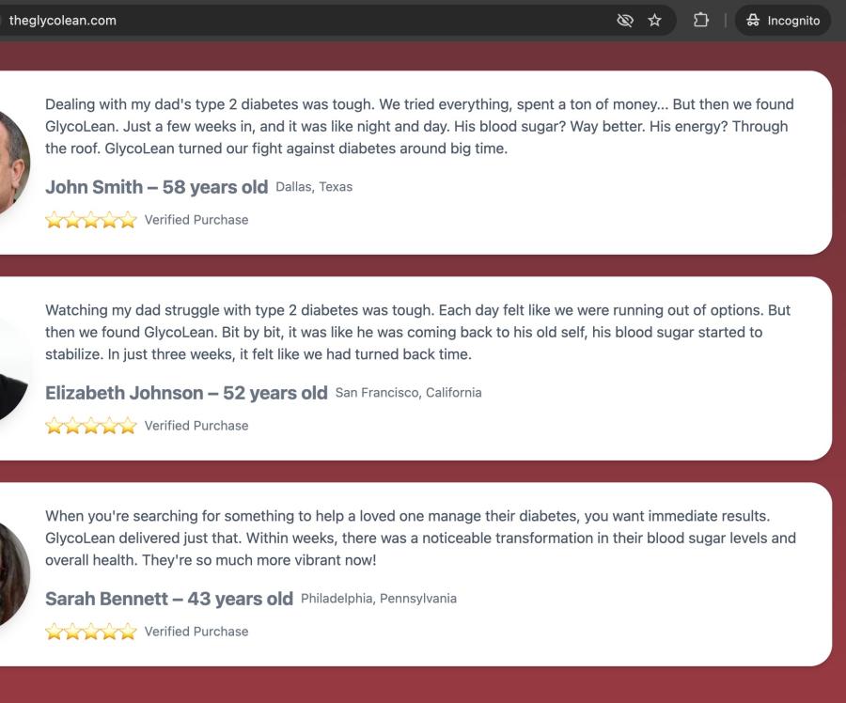Click Verified Purchase under John Smith
Image resolution: width=846 pixels, height=703 pixels.
(196, 220)
